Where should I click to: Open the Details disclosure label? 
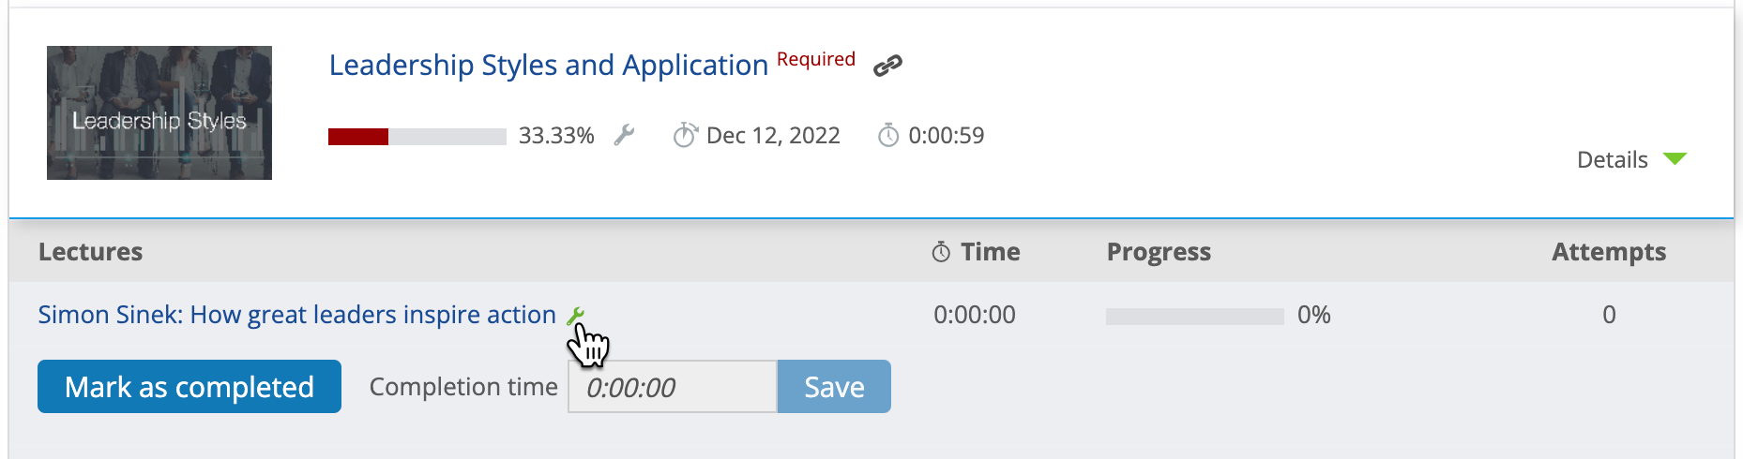coord(1612,160)
